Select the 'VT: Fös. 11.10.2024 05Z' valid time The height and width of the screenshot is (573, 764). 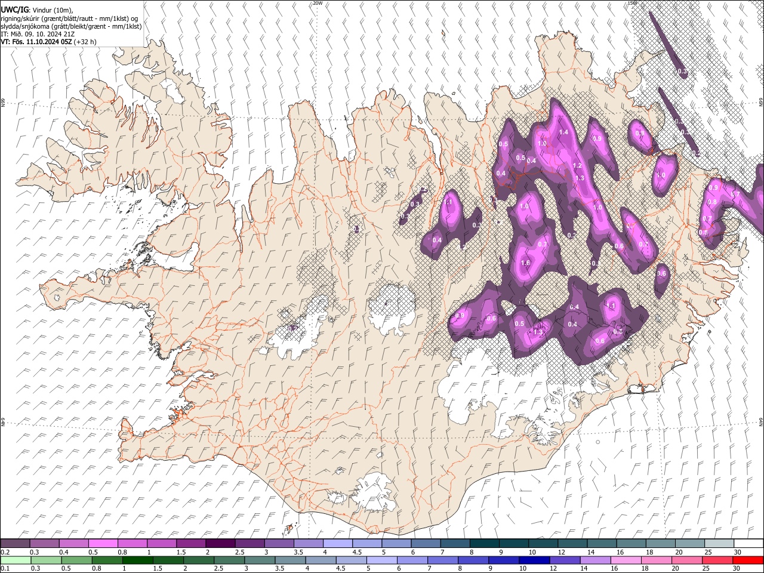tap(36, 42)
